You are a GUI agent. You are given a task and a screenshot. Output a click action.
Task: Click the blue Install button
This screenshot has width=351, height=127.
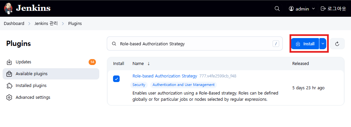[x=305, y=44]
